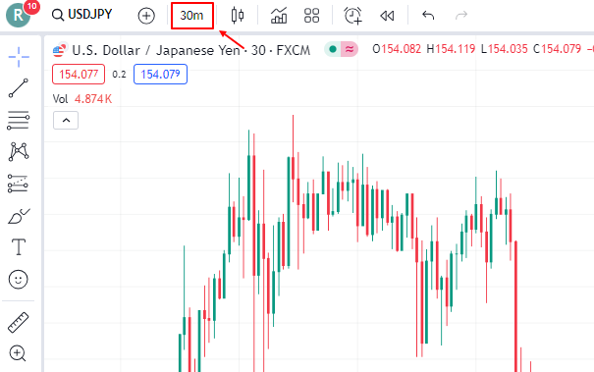Open the emoji icons tool

point(19,280)
